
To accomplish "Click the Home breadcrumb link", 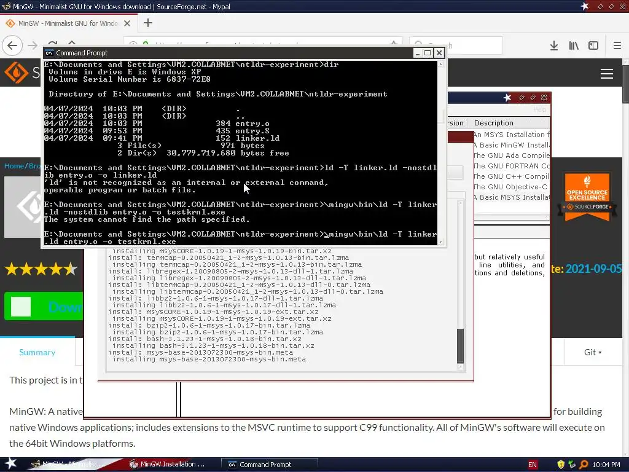I will point(14,166).
